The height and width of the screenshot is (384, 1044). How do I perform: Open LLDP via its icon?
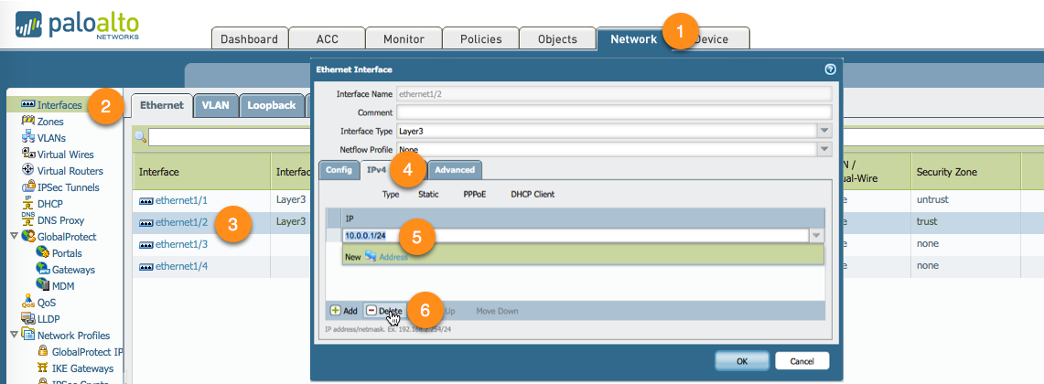click(28, 319)
